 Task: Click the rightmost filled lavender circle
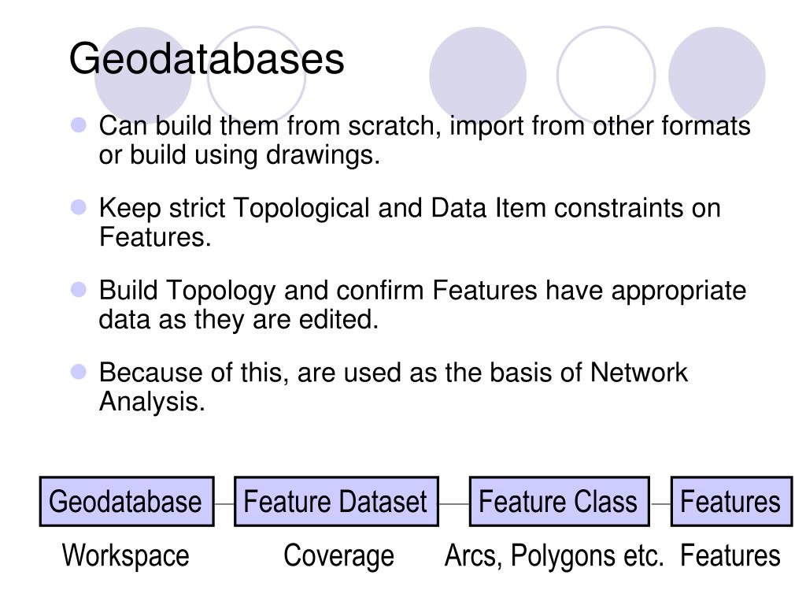[716, 76]
